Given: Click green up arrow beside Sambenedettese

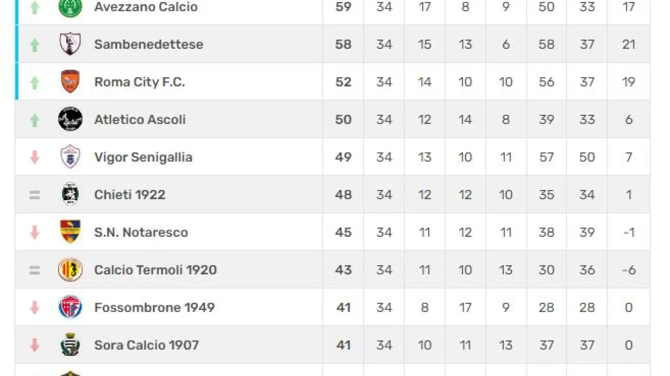Looking at the screenshot, I should pyautogui.click(x=34, y=45).
